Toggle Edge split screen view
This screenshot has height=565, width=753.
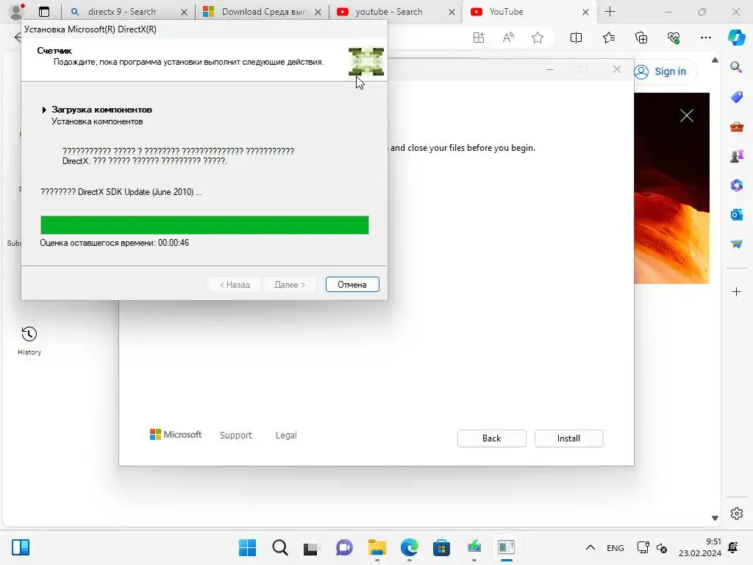[x=576, y=38]
